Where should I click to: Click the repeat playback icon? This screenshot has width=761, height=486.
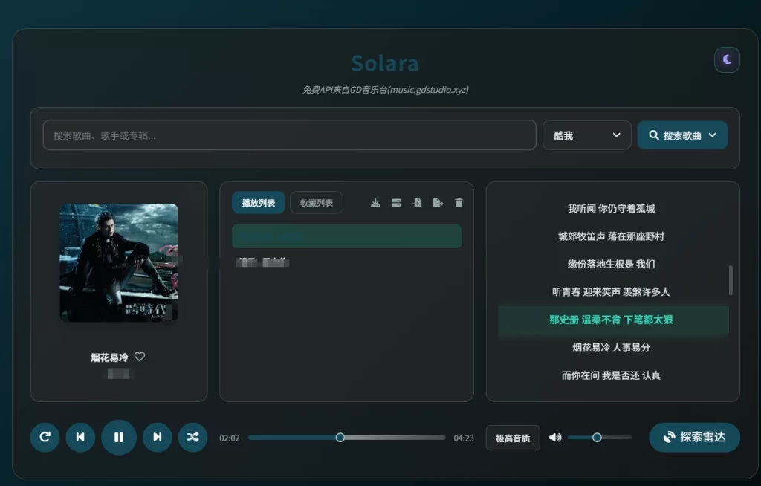[x=45, y=438]
